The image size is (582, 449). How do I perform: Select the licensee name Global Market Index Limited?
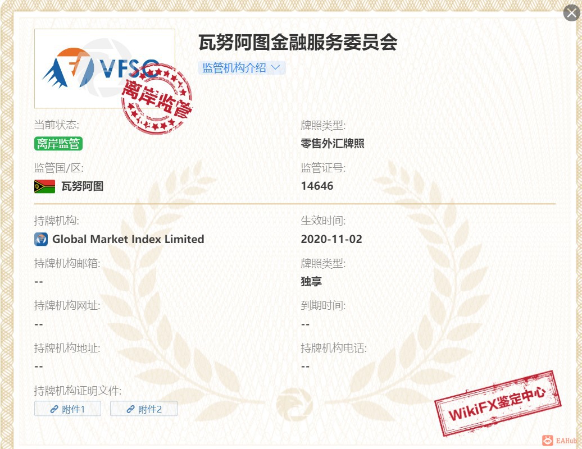128,239
